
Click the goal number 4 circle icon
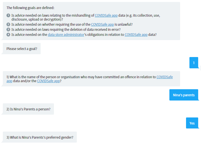(x=8, y=35)
